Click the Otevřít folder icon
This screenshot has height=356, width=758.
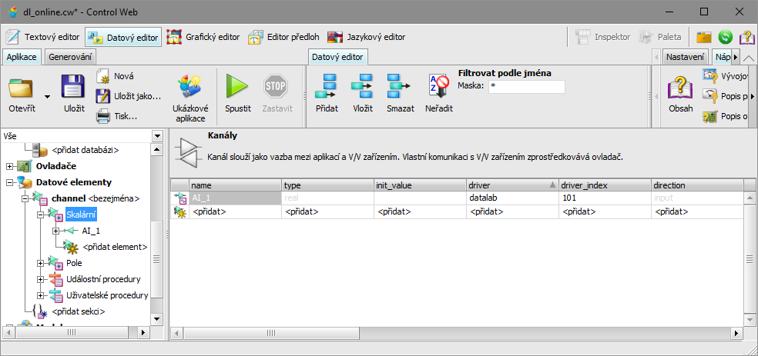point(22,89)
